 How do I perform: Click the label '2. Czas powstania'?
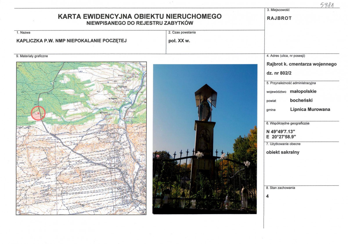point(182,32)
